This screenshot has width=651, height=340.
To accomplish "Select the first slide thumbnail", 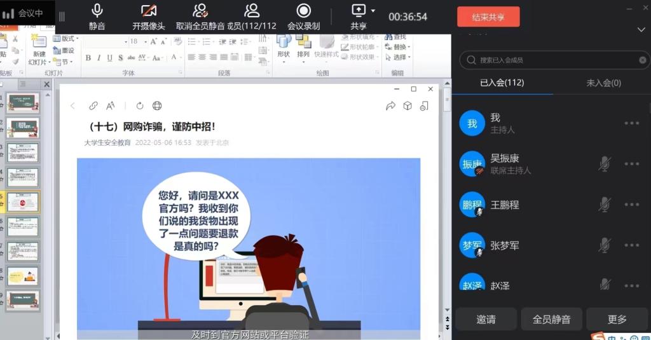I will click(22, 102).
